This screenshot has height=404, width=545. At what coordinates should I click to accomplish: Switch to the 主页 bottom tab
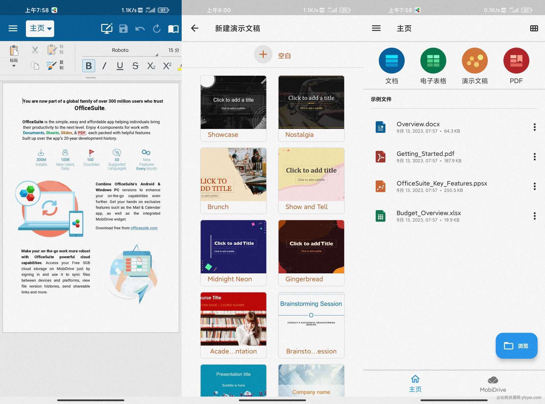(x=415, y=384)
